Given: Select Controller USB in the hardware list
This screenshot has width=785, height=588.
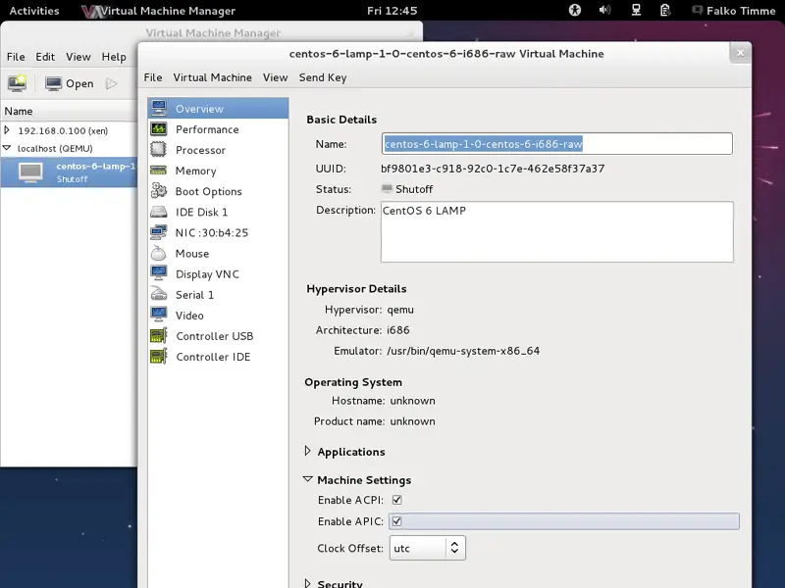Looking at the screenshot, I should 218,336.
